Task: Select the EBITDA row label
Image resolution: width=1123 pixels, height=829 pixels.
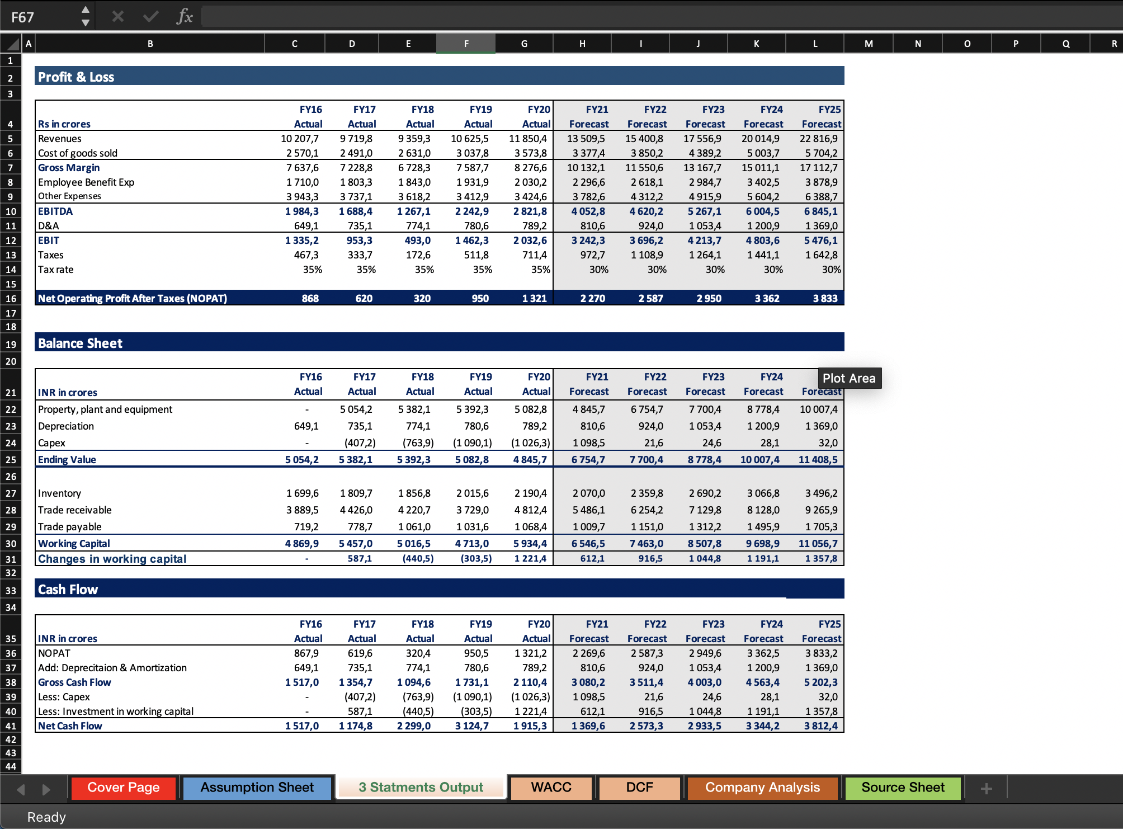Action: [x=55, y=211]
